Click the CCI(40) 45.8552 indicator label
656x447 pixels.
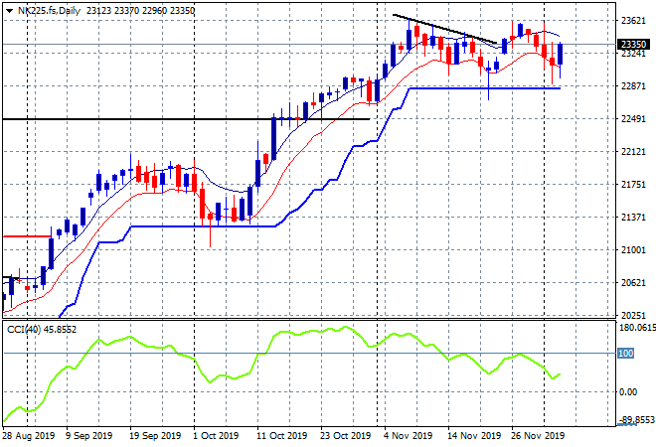pyautogui.click(x=42, y=330)
